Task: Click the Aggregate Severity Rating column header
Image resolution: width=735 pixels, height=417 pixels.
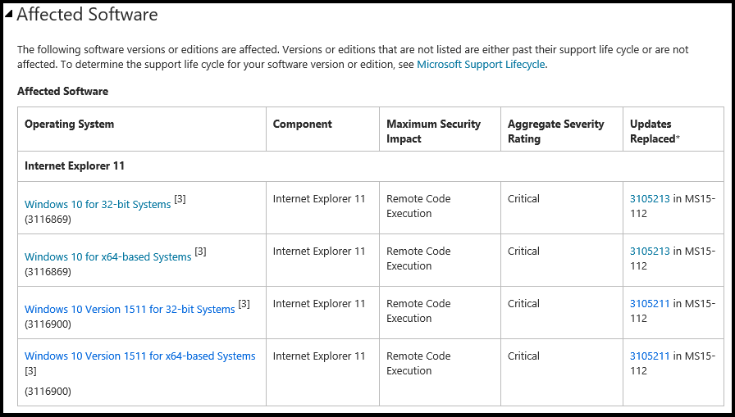Action: point(555,131)
